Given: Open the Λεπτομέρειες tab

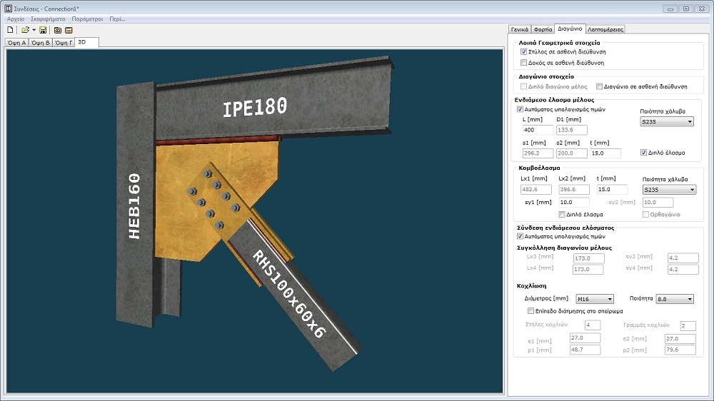Looking at the screenshot, I should tap(605, 30).
